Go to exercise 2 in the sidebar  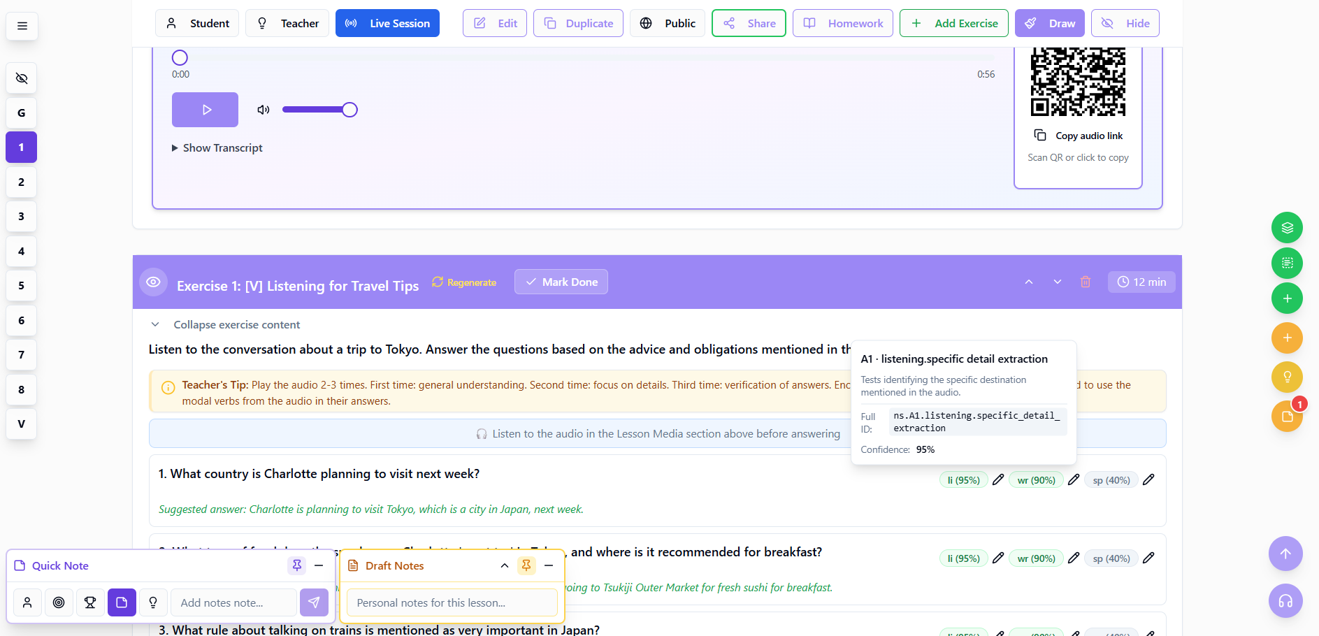(x=22, y=182)
